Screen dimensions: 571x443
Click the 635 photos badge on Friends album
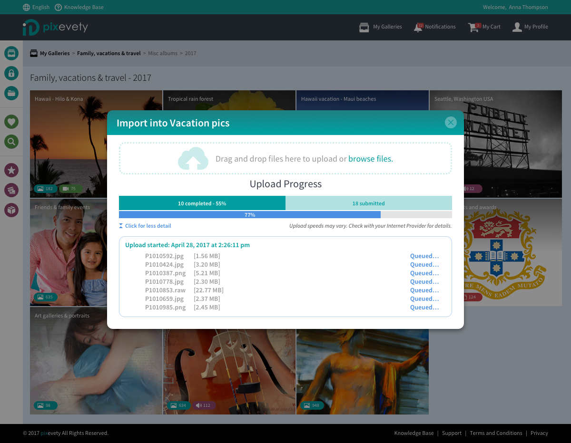coord(45,297)
